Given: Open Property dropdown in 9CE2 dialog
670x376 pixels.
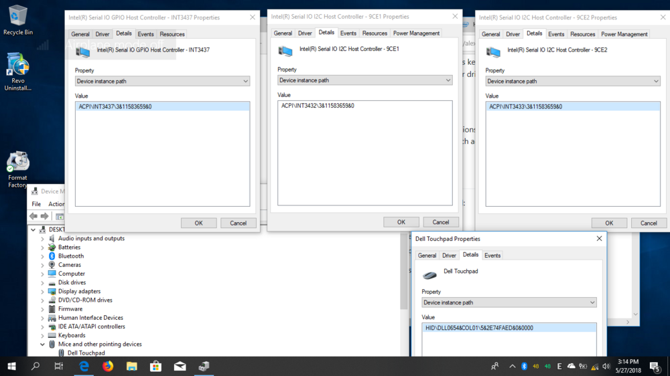Looking at the screenshot, I should (573, 81).
